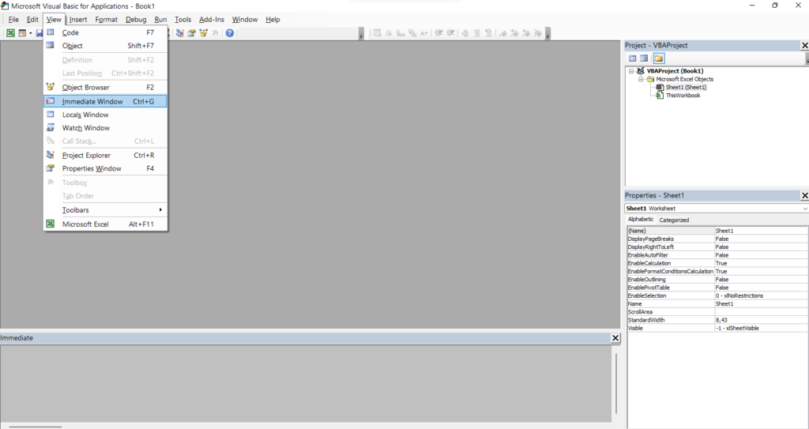
Task: Click the (Name) property value Sheet1
Action: pos(761,231)
